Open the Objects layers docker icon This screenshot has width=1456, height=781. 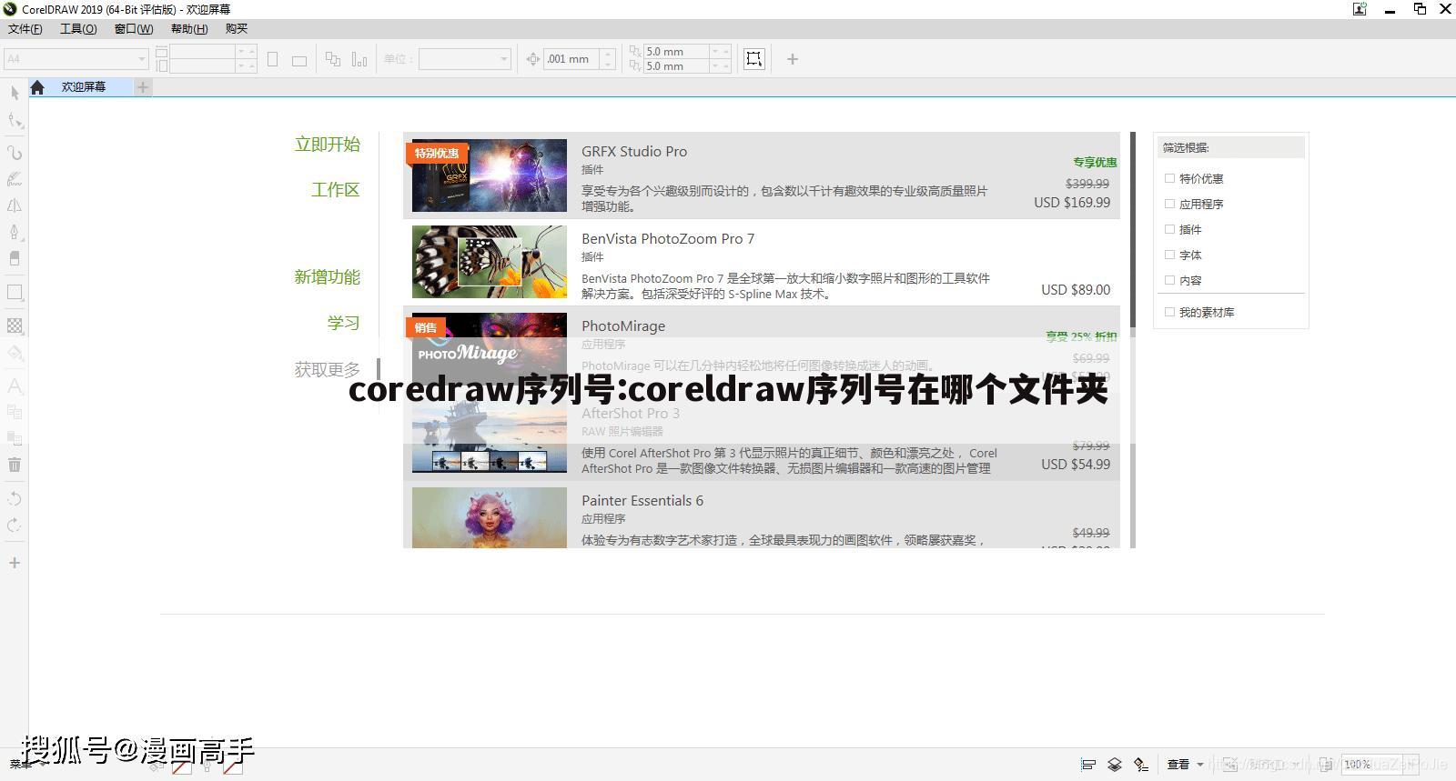(x=1115, y=765)
